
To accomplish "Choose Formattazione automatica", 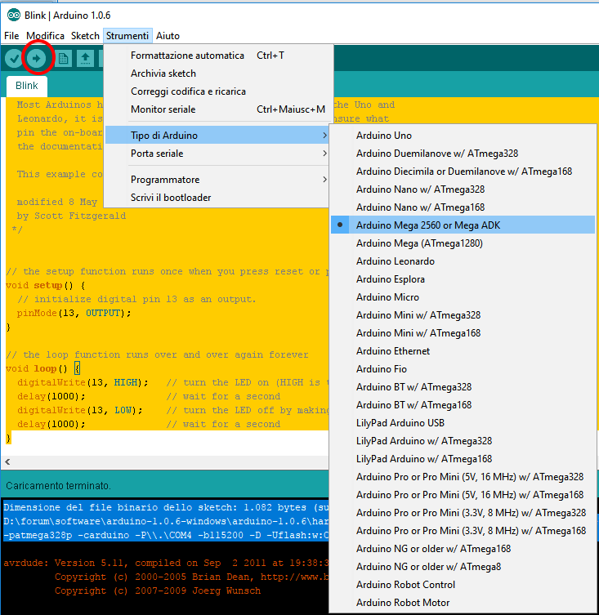I will pyautogui.click(x=187, y=56).
